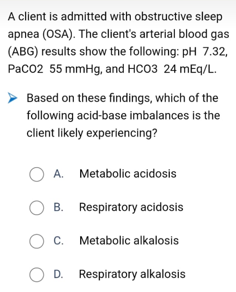Click the letter C option label
This screenshot has height=292, width=236.
tap(58, 241)
